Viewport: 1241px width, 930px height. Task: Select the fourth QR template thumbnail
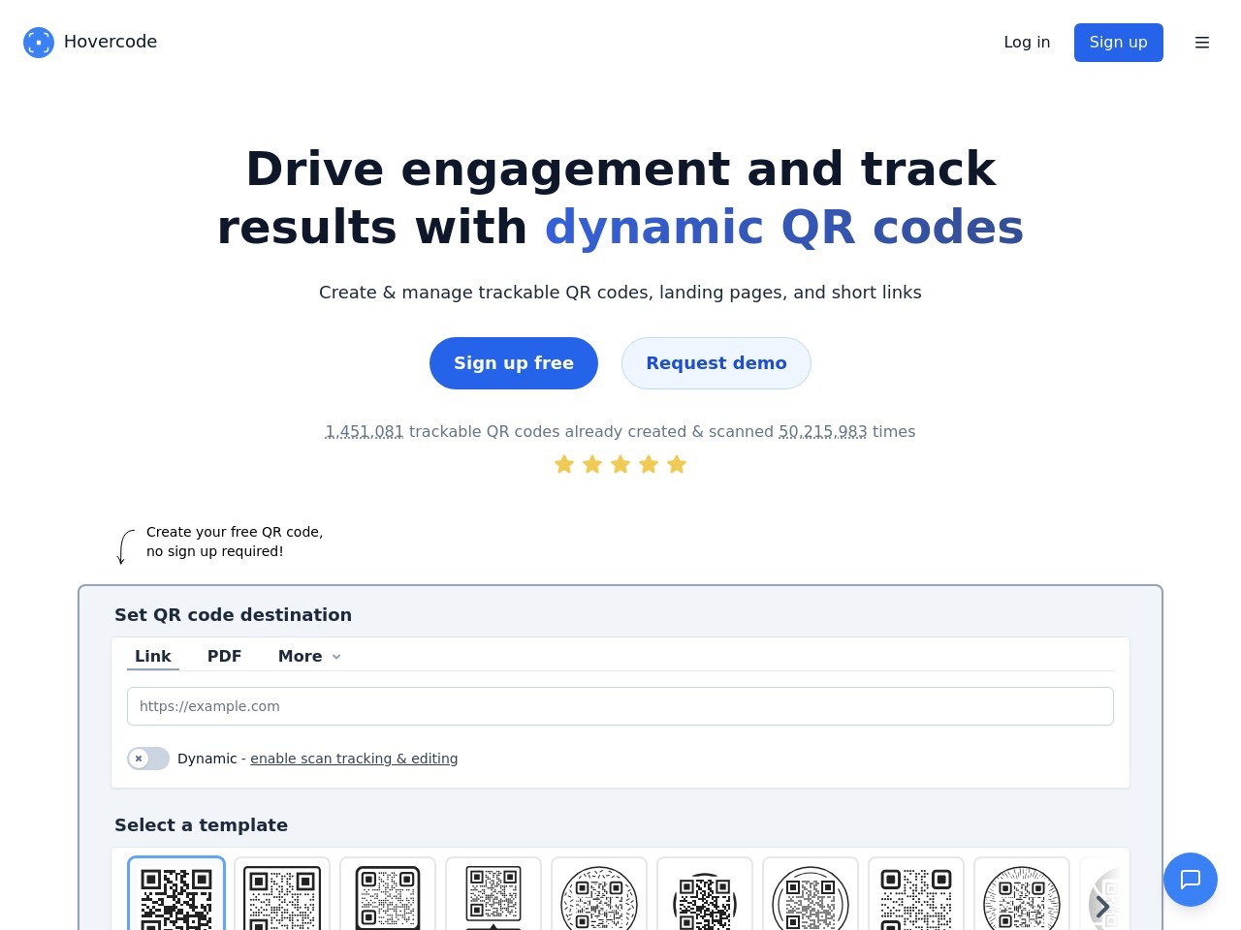[493, 895]
